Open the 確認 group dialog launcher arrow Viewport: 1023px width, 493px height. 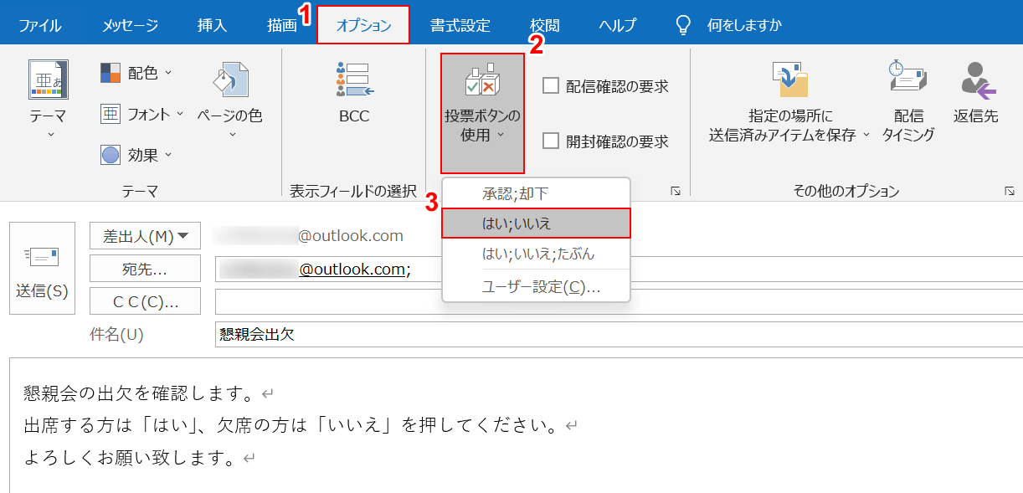click(x=676, y=191)
